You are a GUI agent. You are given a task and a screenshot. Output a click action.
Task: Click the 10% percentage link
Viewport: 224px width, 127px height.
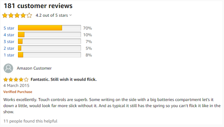88,35
